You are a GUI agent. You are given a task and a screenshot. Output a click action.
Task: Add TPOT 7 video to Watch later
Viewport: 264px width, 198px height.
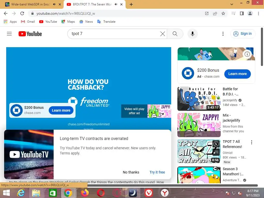pyautogui.click(x=216, y=144)
